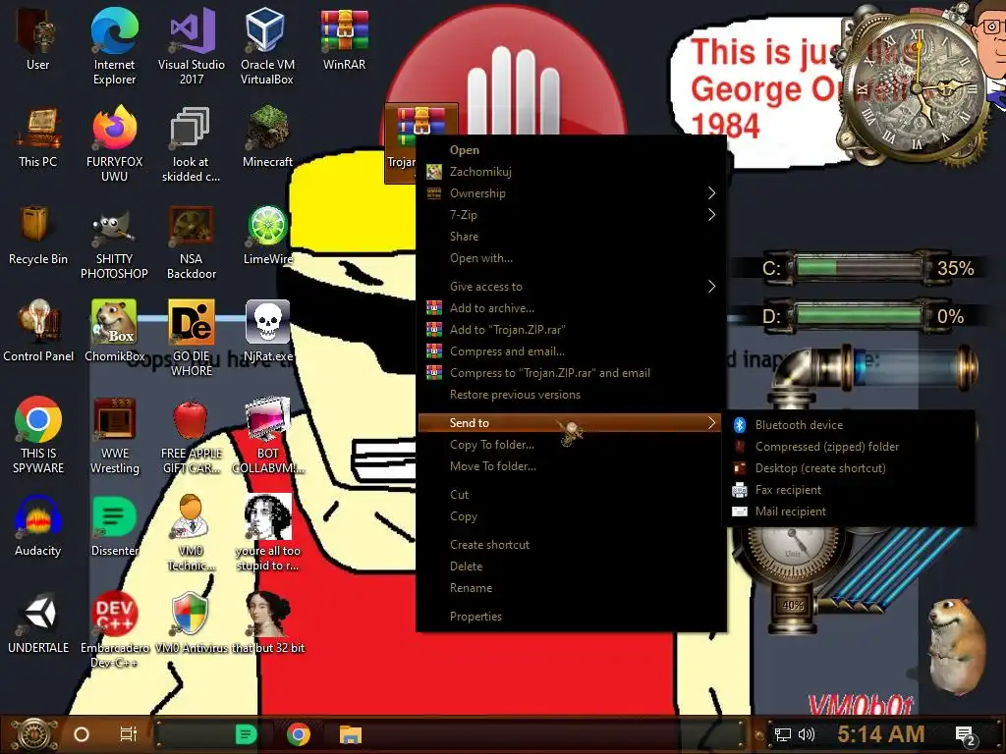Viewport: 1006px width, 754px height.
Task: Select the GO DIE WHORE icon
Action: coord(192,338)
